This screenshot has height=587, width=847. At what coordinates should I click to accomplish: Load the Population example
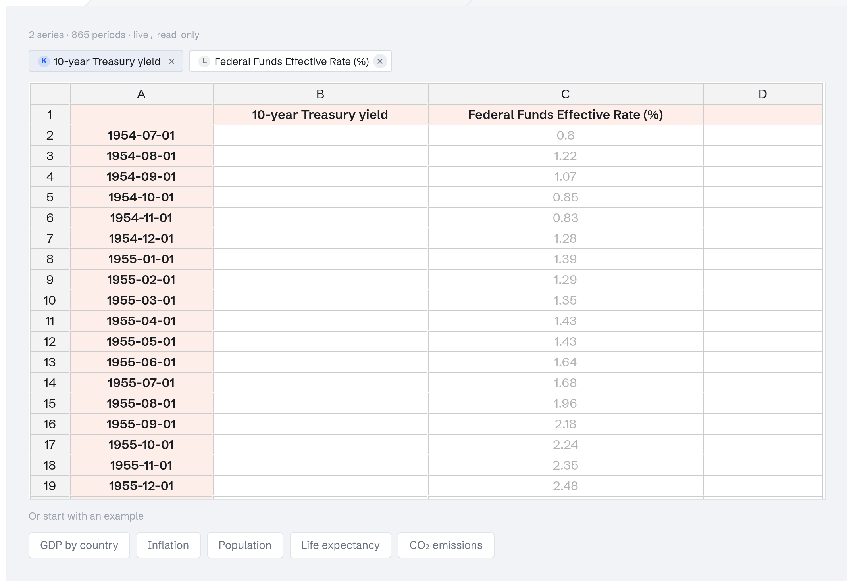pos(245,545)
